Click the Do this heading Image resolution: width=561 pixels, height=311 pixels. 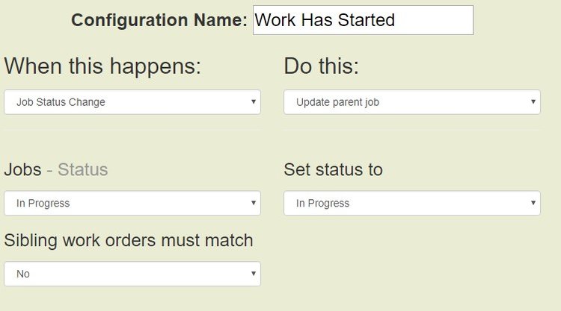click(321, 66)
